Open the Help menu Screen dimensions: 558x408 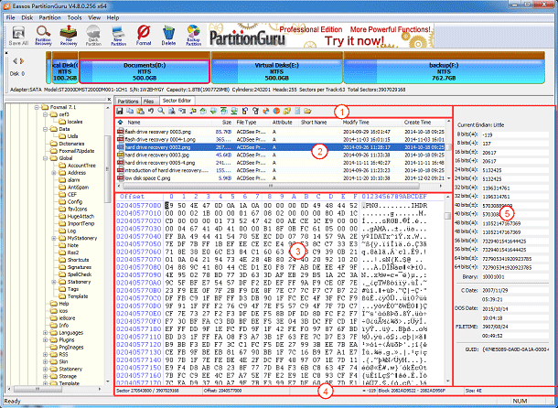113,17
